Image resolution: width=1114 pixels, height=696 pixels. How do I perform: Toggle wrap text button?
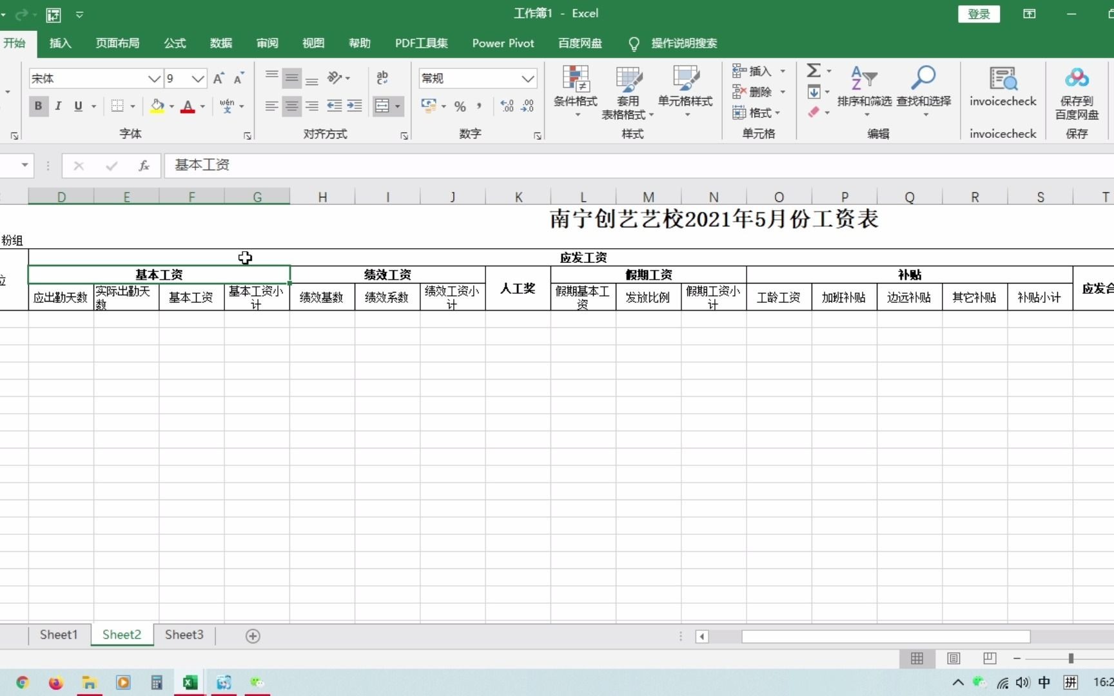pos(382,79)
